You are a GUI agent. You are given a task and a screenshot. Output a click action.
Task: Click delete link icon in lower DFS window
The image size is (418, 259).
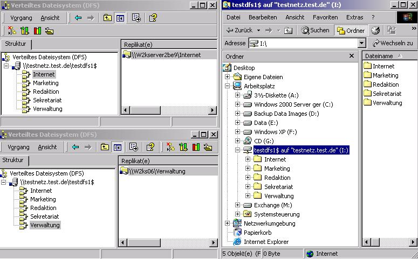click(170, 147)
